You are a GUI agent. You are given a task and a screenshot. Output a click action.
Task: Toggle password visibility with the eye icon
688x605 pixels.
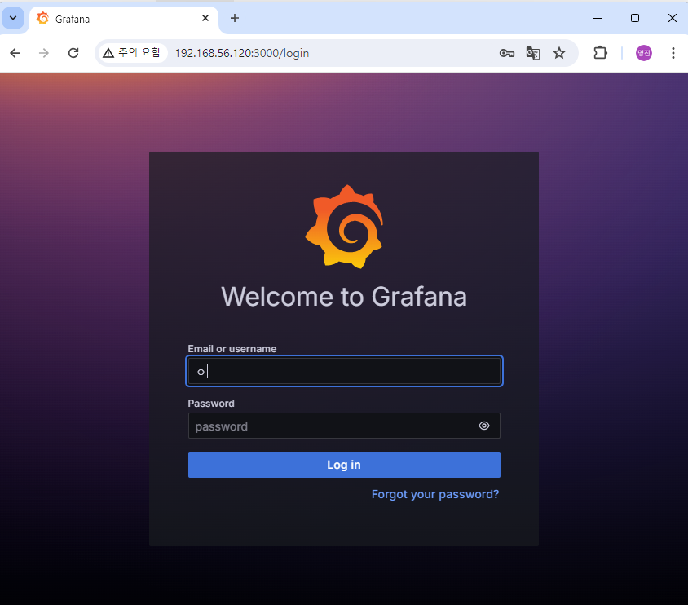pyautogui.click(x=484, y=426)
